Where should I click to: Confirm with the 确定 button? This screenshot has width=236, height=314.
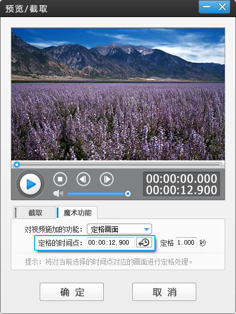point(71,292)
